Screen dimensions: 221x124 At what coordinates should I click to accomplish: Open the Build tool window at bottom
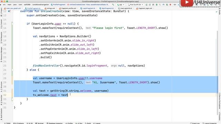(x=88, y=123)
